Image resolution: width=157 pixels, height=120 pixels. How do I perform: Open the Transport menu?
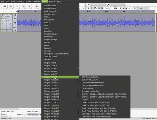point(21,1)
